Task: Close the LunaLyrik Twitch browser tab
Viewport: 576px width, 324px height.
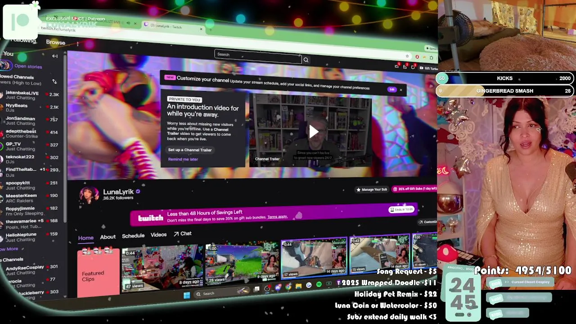Action: (x=201, y=29)
